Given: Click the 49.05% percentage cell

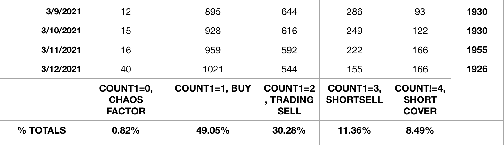Looking at the screenshot, I should click(213, 130).
